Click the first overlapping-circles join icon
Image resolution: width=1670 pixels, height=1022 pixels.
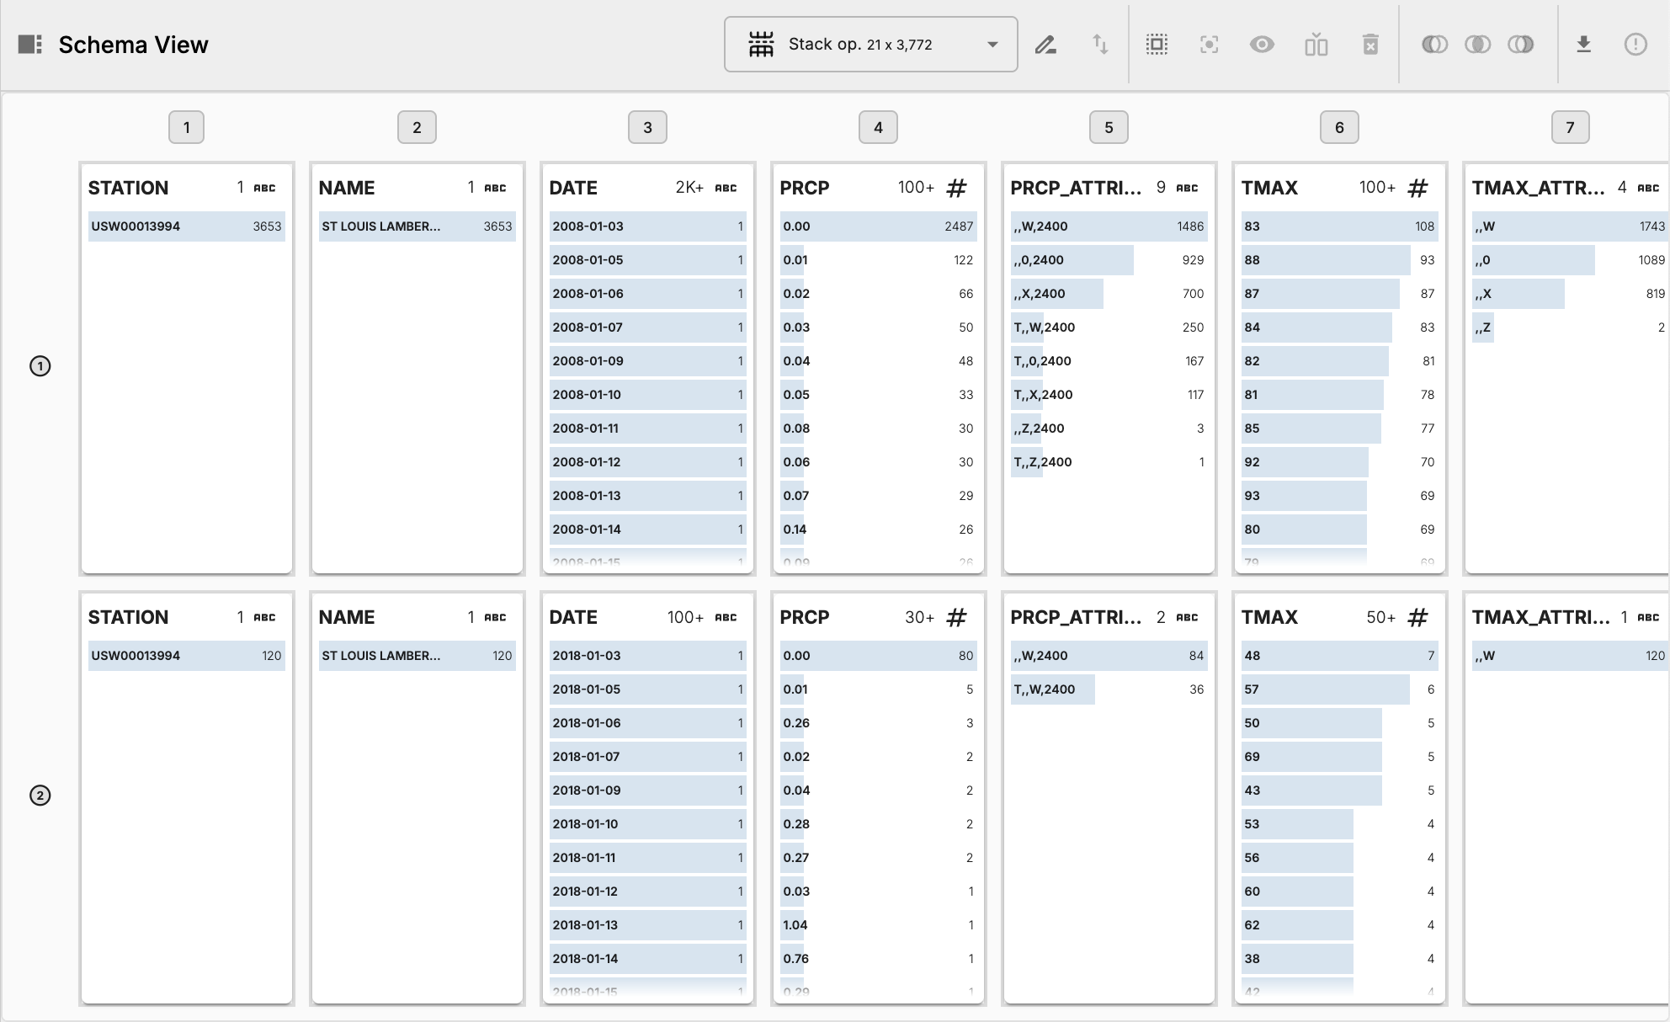(x=1435, y=45)
